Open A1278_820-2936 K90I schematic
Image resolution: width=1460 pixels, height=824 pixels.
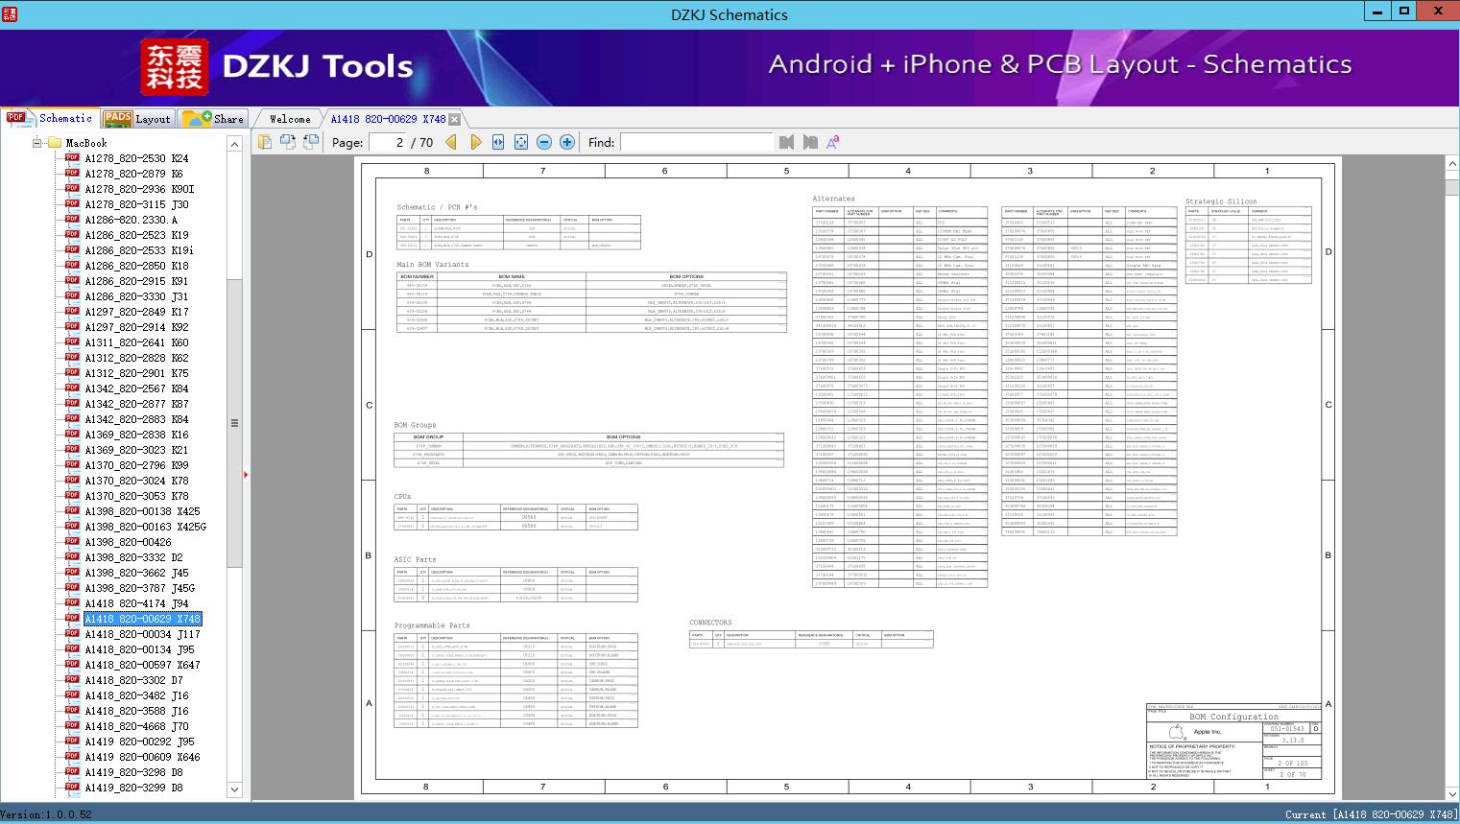[x=139, y=189]
